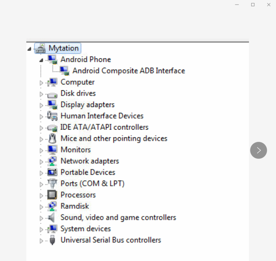This screenshot has height=261, width=276.
Task: Select the Mytation computer name
Action: point(63,48)
